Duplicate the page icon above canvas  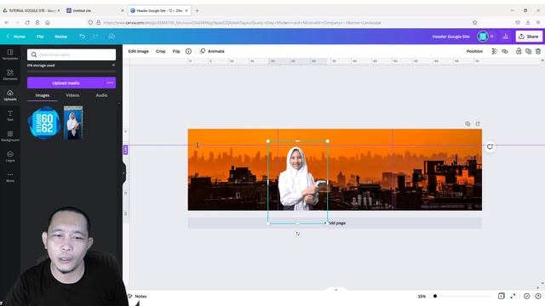click(468, 123)
